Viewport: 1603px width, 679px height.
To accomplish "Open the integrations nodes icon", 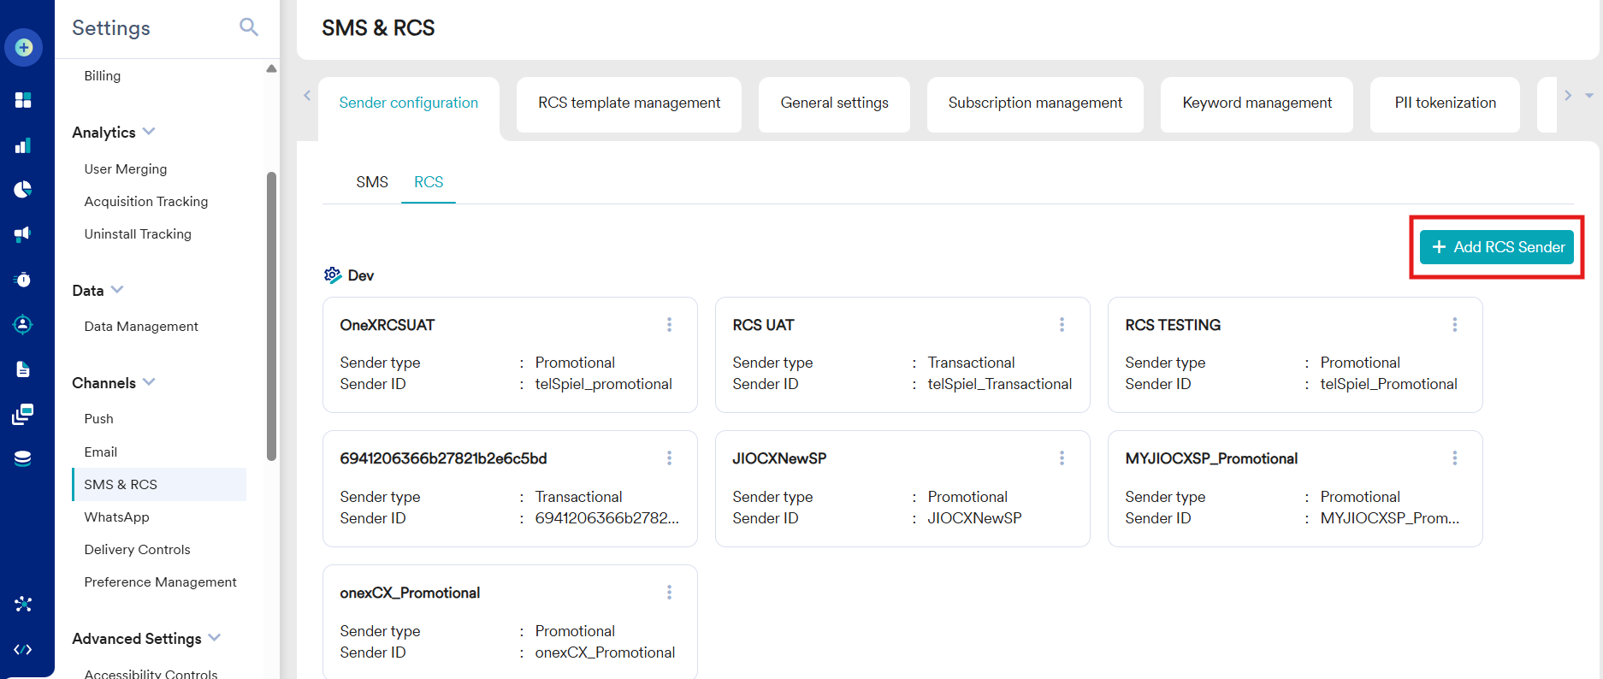I will [x=23, y=605].
